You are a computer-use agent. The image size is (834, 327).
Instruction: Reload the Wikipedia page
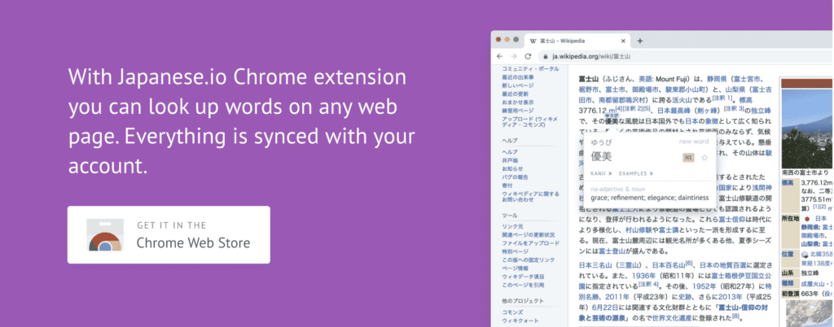(x=528, y=56)
